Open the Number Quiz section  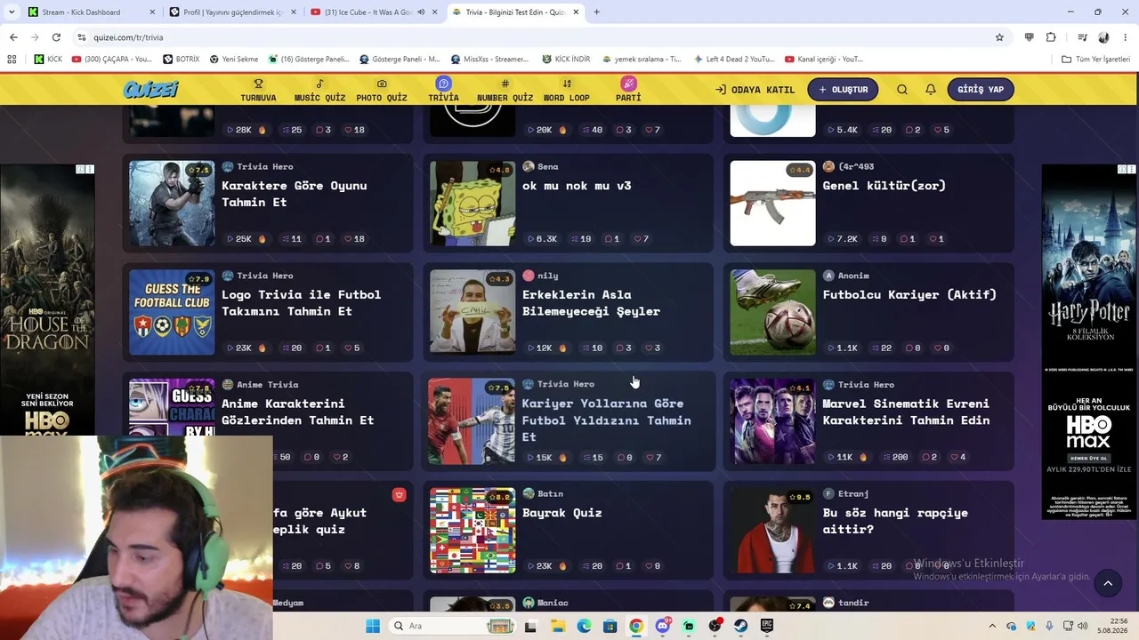coord(505,90)
